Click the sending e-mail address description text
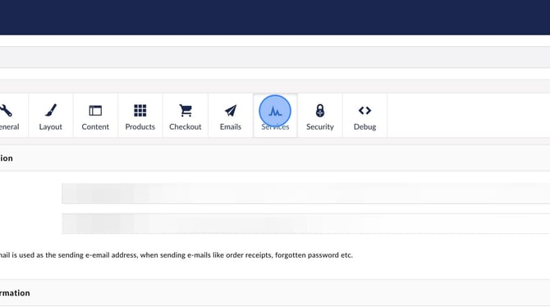The image size is (550, 307). tap(176, 255)
